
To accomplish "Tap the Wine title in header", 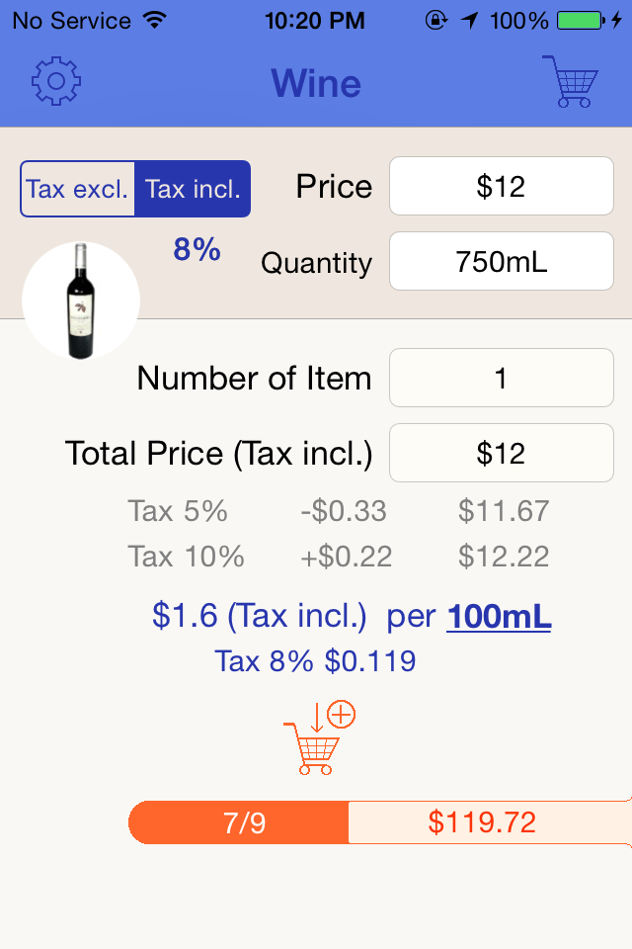I will [x=316, y=83].
